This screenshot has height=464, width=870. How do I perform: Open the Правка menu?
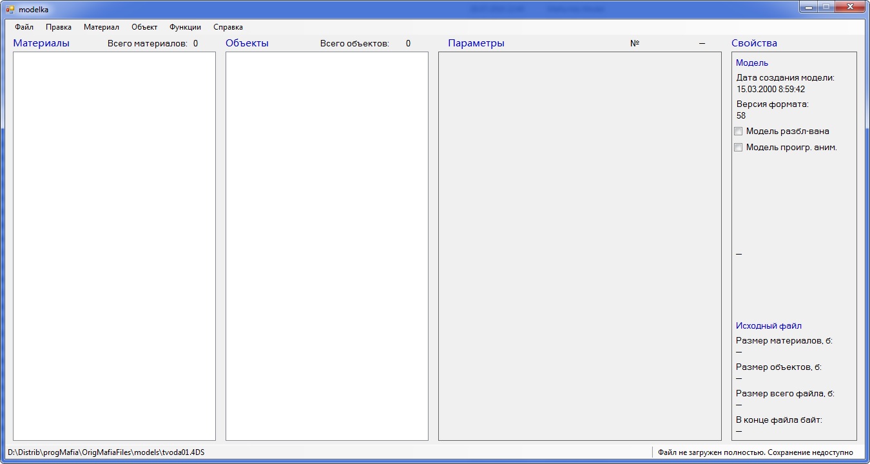(x=58, y=27)
